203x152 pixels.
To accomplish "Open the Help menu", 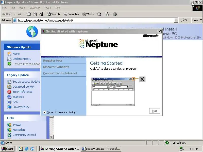I will (x=57, y=8).
